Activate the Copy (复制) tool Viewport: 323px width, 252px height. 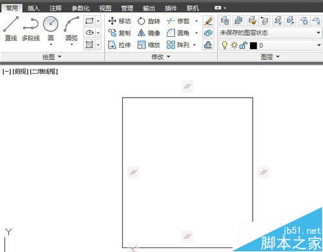[x=120, y=33]
